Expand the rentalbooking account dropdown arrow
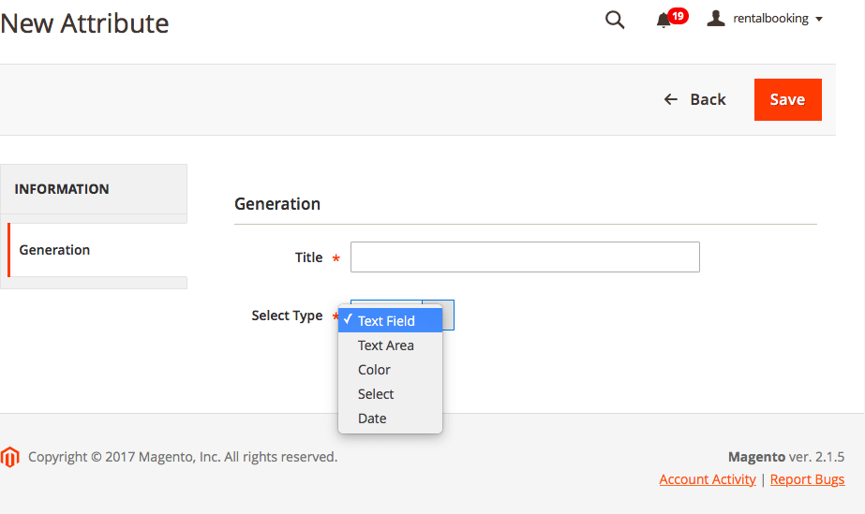This screenshot has width=865, height=514. (819, 19)
